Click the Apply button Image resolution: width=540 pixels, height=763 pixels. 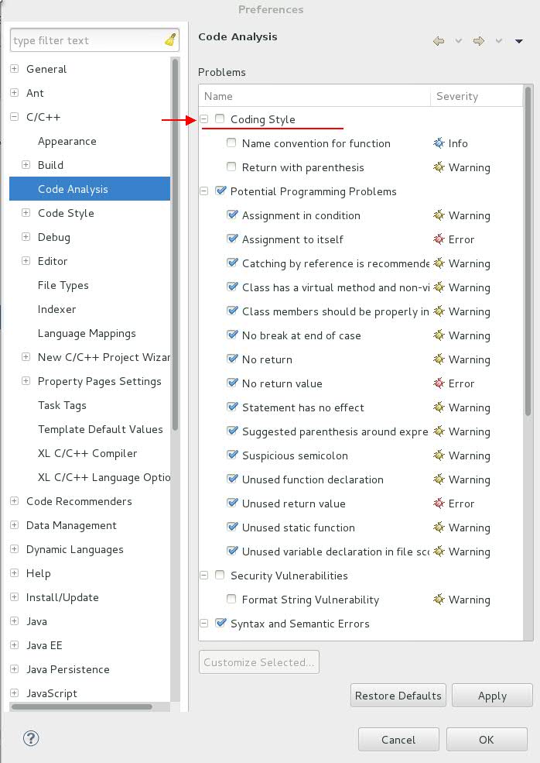point(492,696)
